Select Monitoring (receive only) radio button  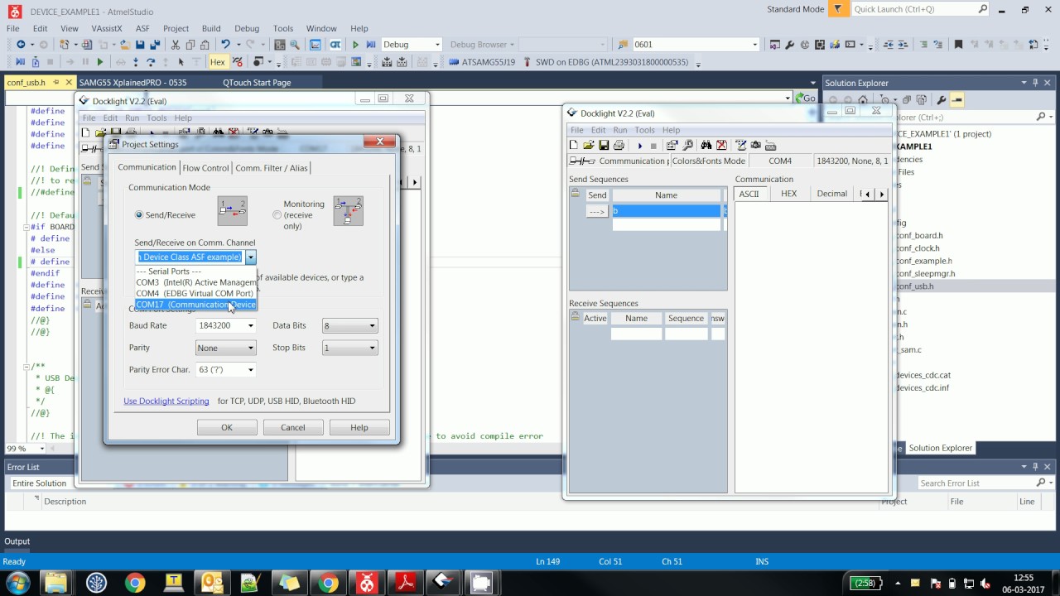click(277, 215)
